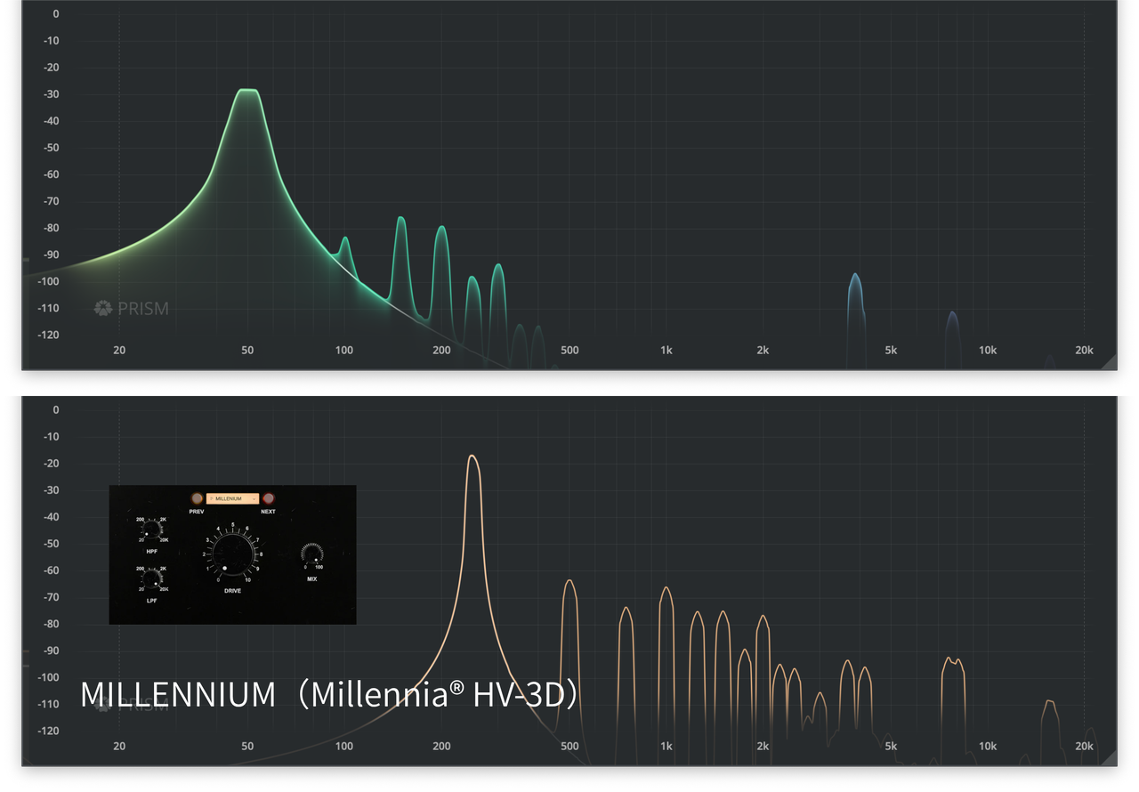Click the large DRIVE knob
This screenshot has width=1139, height=792.
(231, 553)
